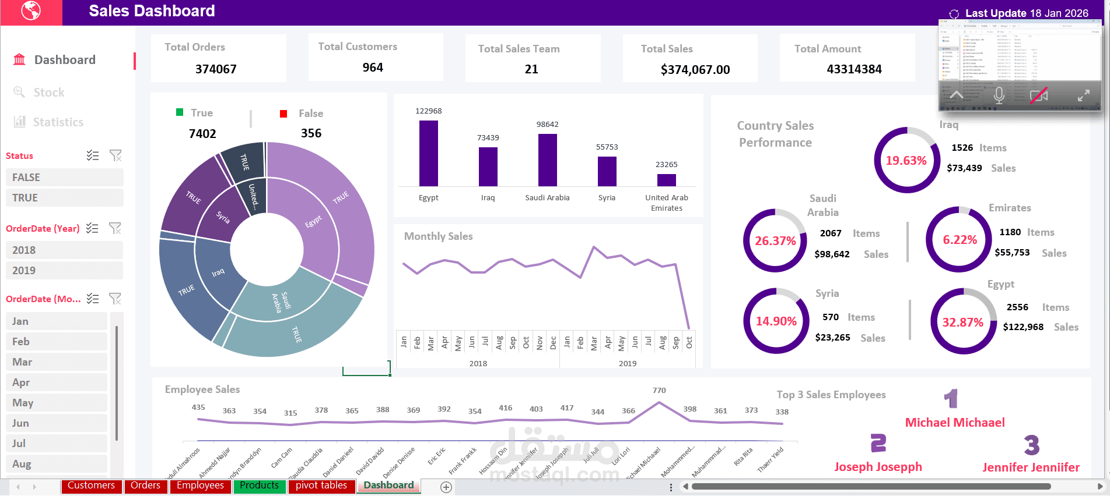
Task: Click the Egypt 32.87% donut ring
Action: 964,321
